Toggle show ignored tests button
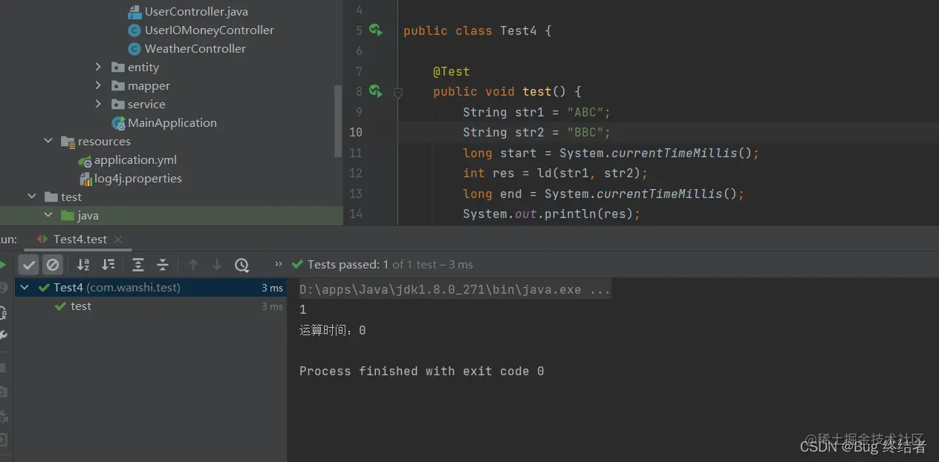 [52, 265]
